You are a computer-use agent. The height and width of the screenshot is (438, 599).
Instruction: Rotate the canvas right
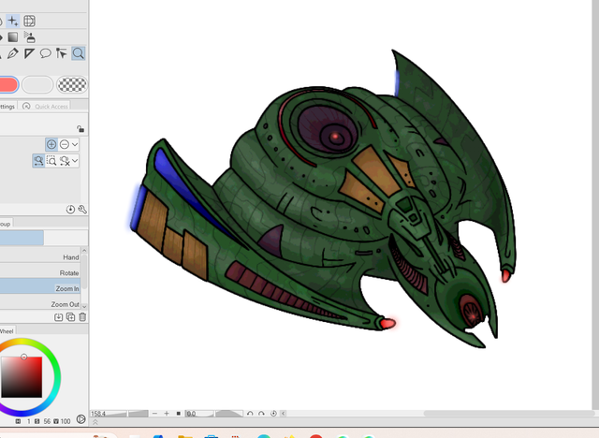(x=262, y=414)
